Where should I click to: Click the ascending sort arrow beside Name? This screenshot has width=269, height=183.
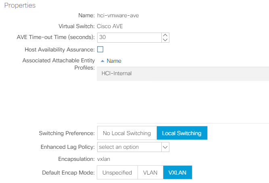click(x=102, y=61)
